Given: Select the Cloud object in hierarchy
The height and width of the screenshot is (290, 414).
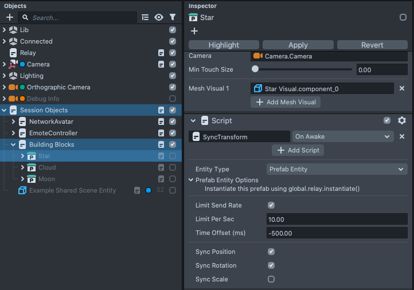Looking at the screenshot, I should (x=47, y=167).
